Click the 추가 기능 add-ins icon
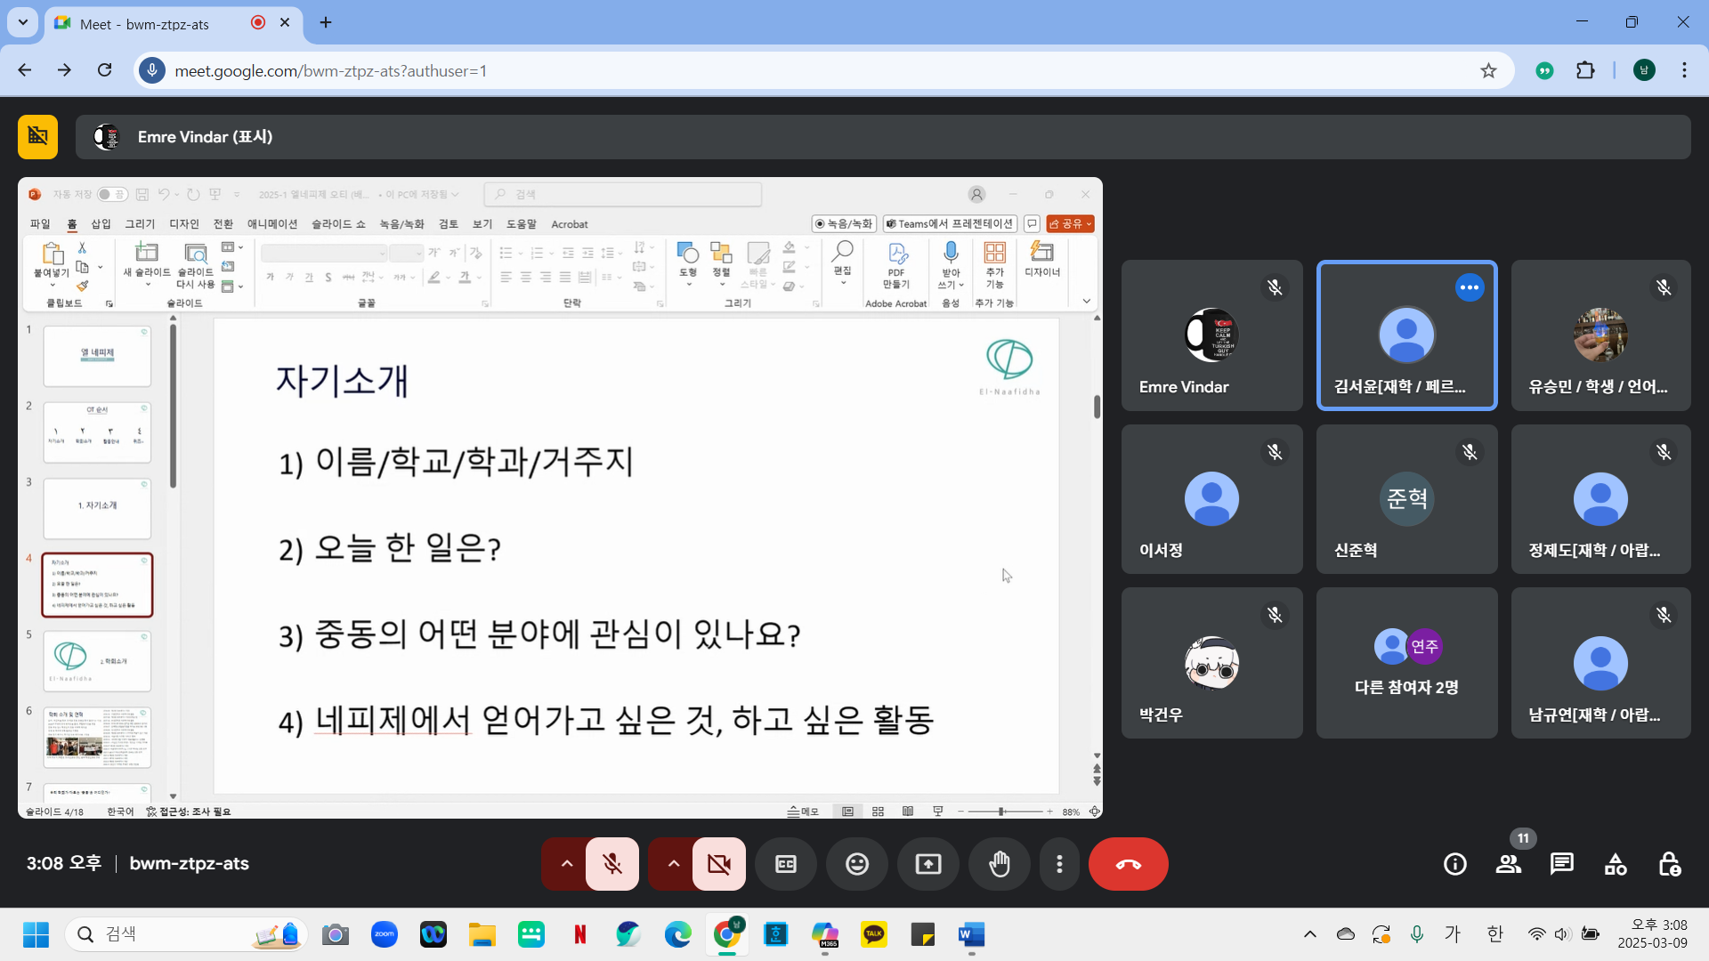The image size is (1709, 961). [994, 264]
